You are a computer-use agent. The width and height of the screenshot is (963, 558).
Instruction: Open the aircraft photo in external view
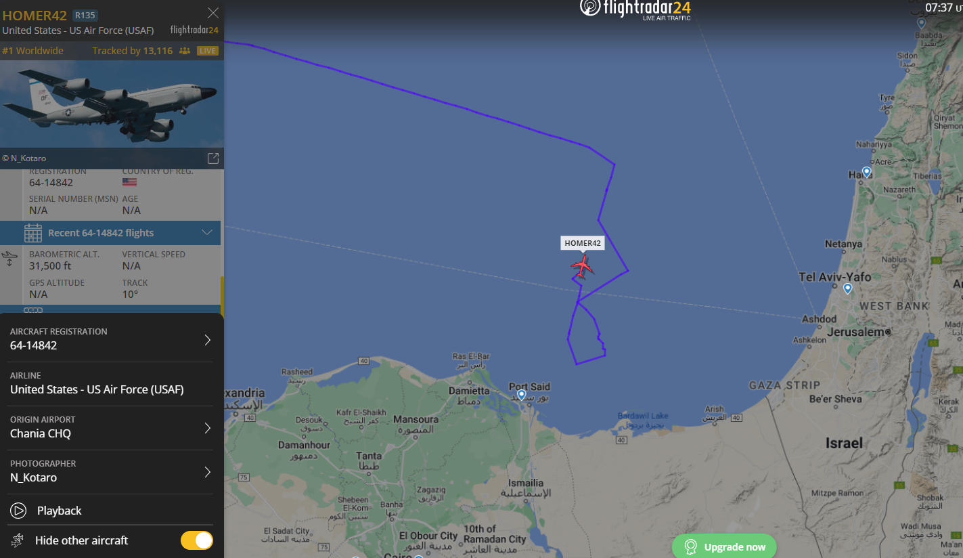tap(212, 158)
